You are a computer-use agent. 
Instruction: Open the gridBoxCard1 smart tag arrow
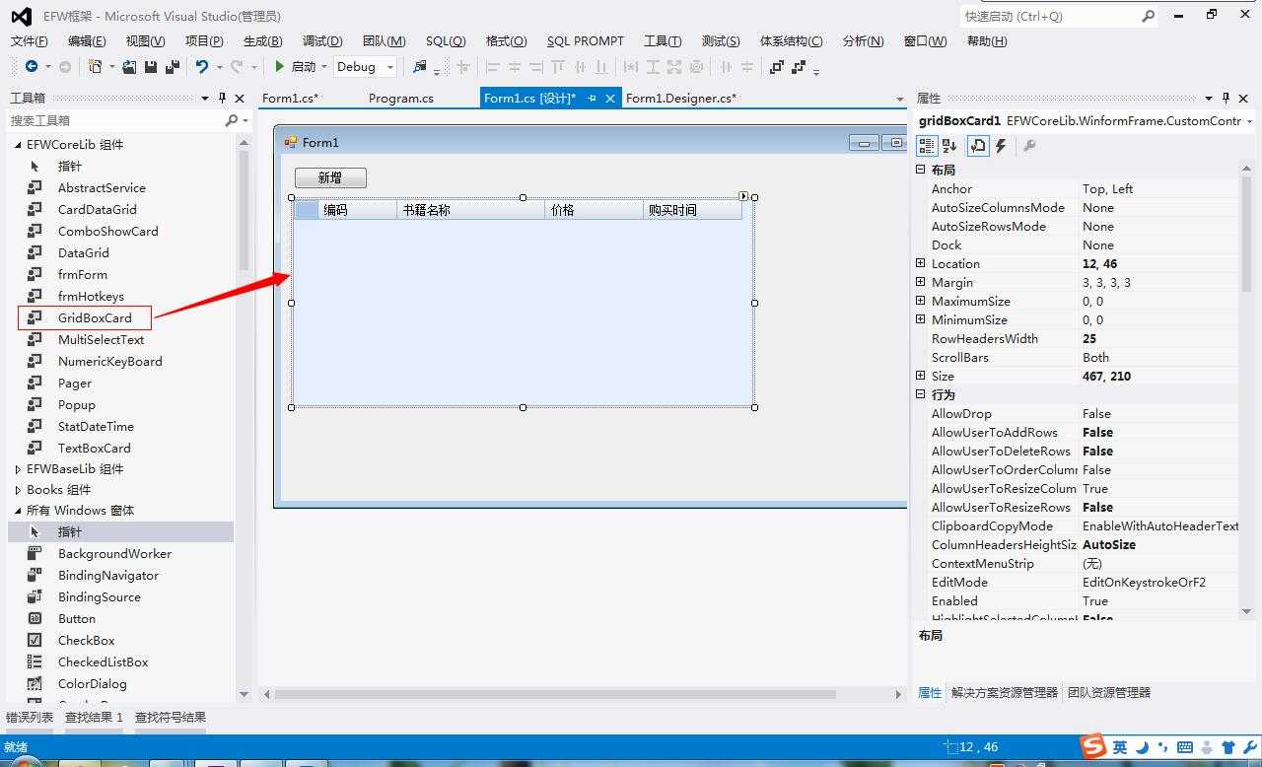click(743, 196)
